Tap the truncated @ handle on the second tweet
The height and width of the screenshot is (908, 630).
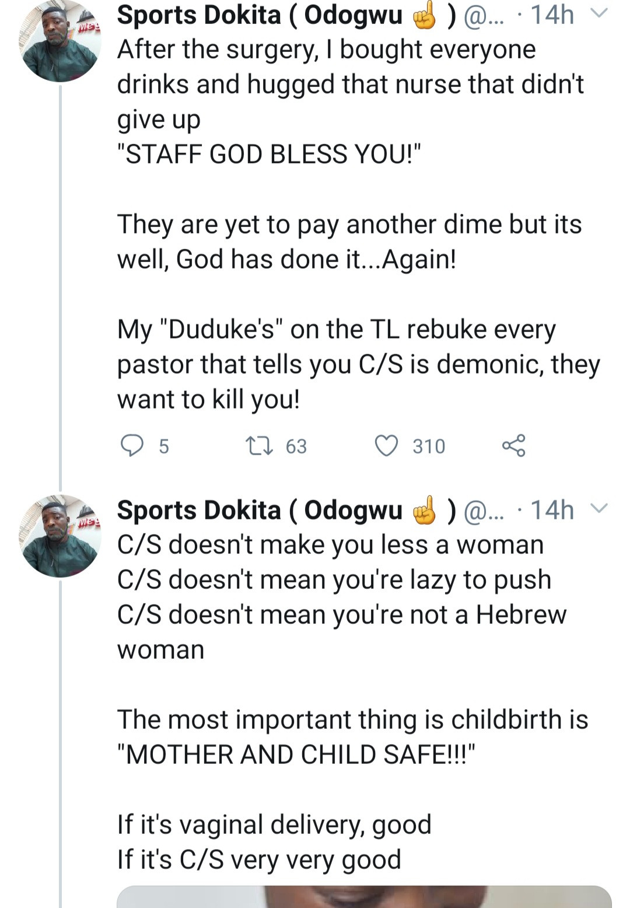pyautogui.click(x=483, y=511)
